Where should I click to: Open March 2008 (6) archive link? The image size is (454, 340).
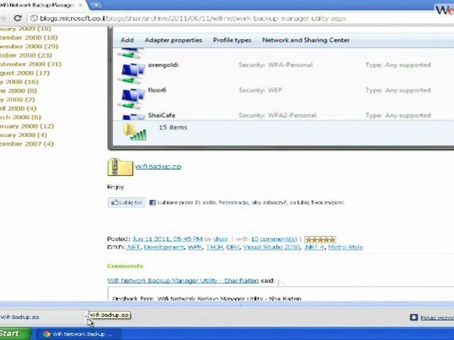tap(20, 118)
